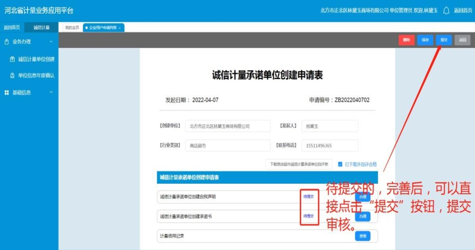Click the 联系电话 input field
This screenshot has height=250, width=475.
(x=329, y=146)
